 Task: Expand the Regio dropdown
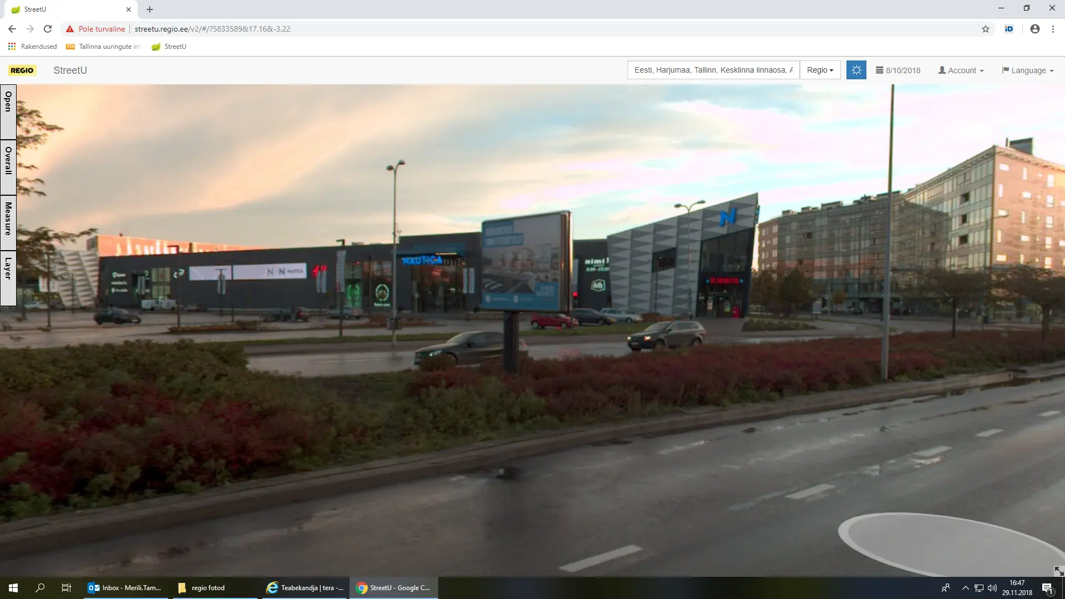pyautogui.click(x=820, y=70)
